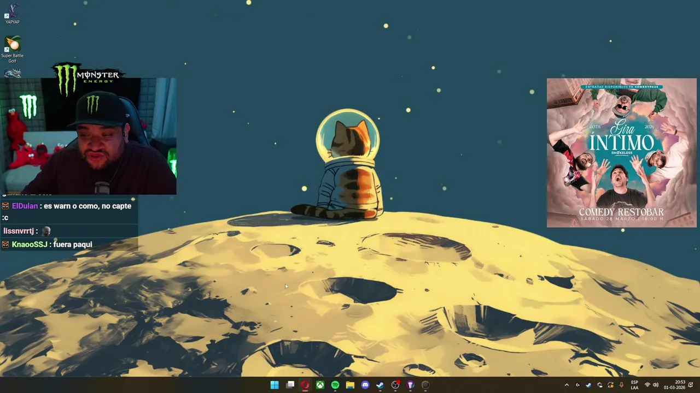Click lissnvrrtj username in chat
This screenshot has height=393, width=700.
[x=19, y=231]
